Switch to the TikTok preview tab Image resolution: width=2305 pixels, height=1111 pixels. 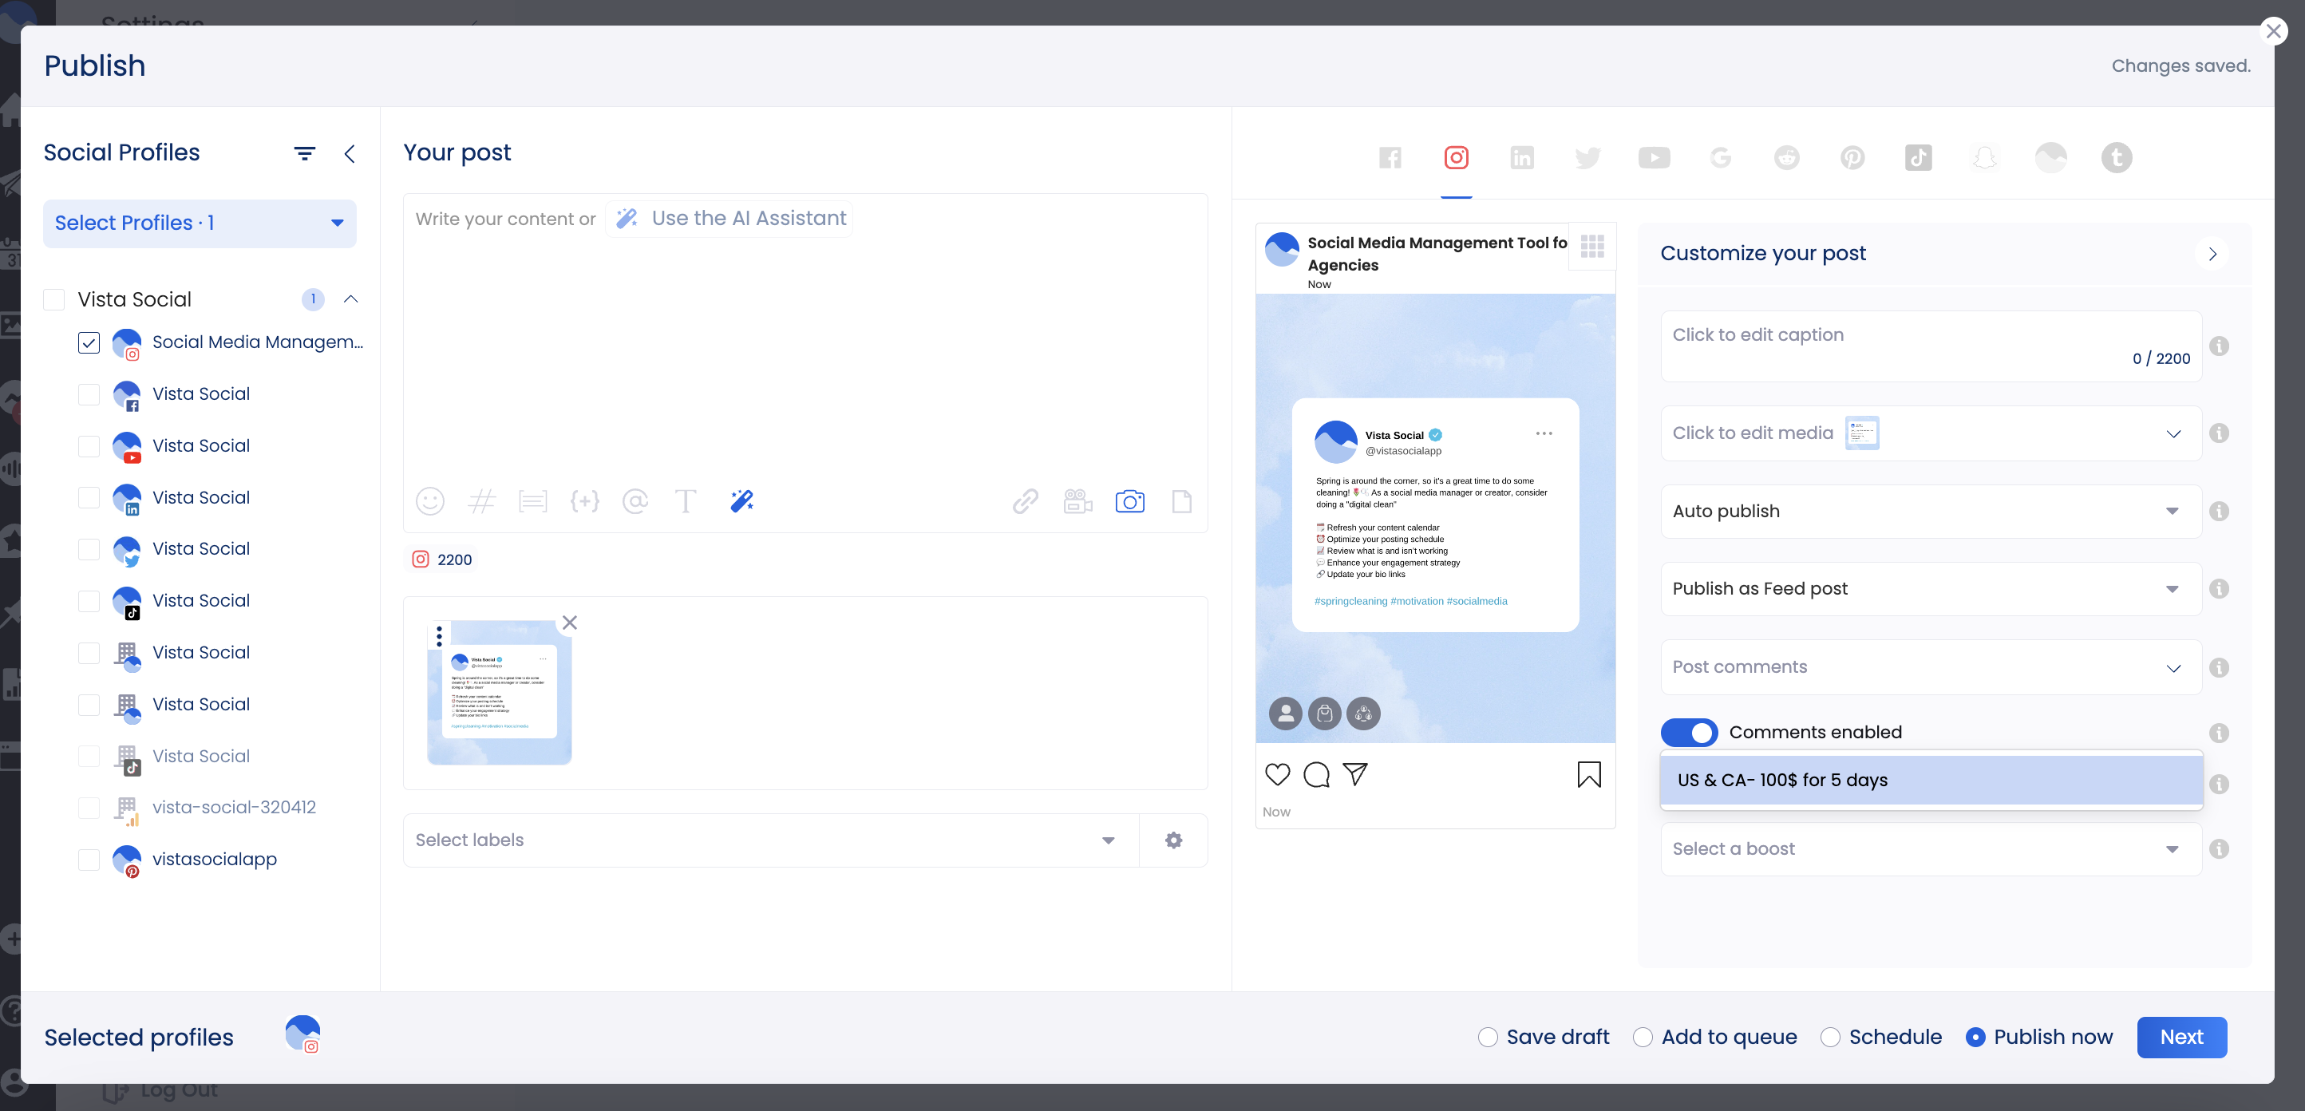pyautogui.click(x=1918, y=157)
